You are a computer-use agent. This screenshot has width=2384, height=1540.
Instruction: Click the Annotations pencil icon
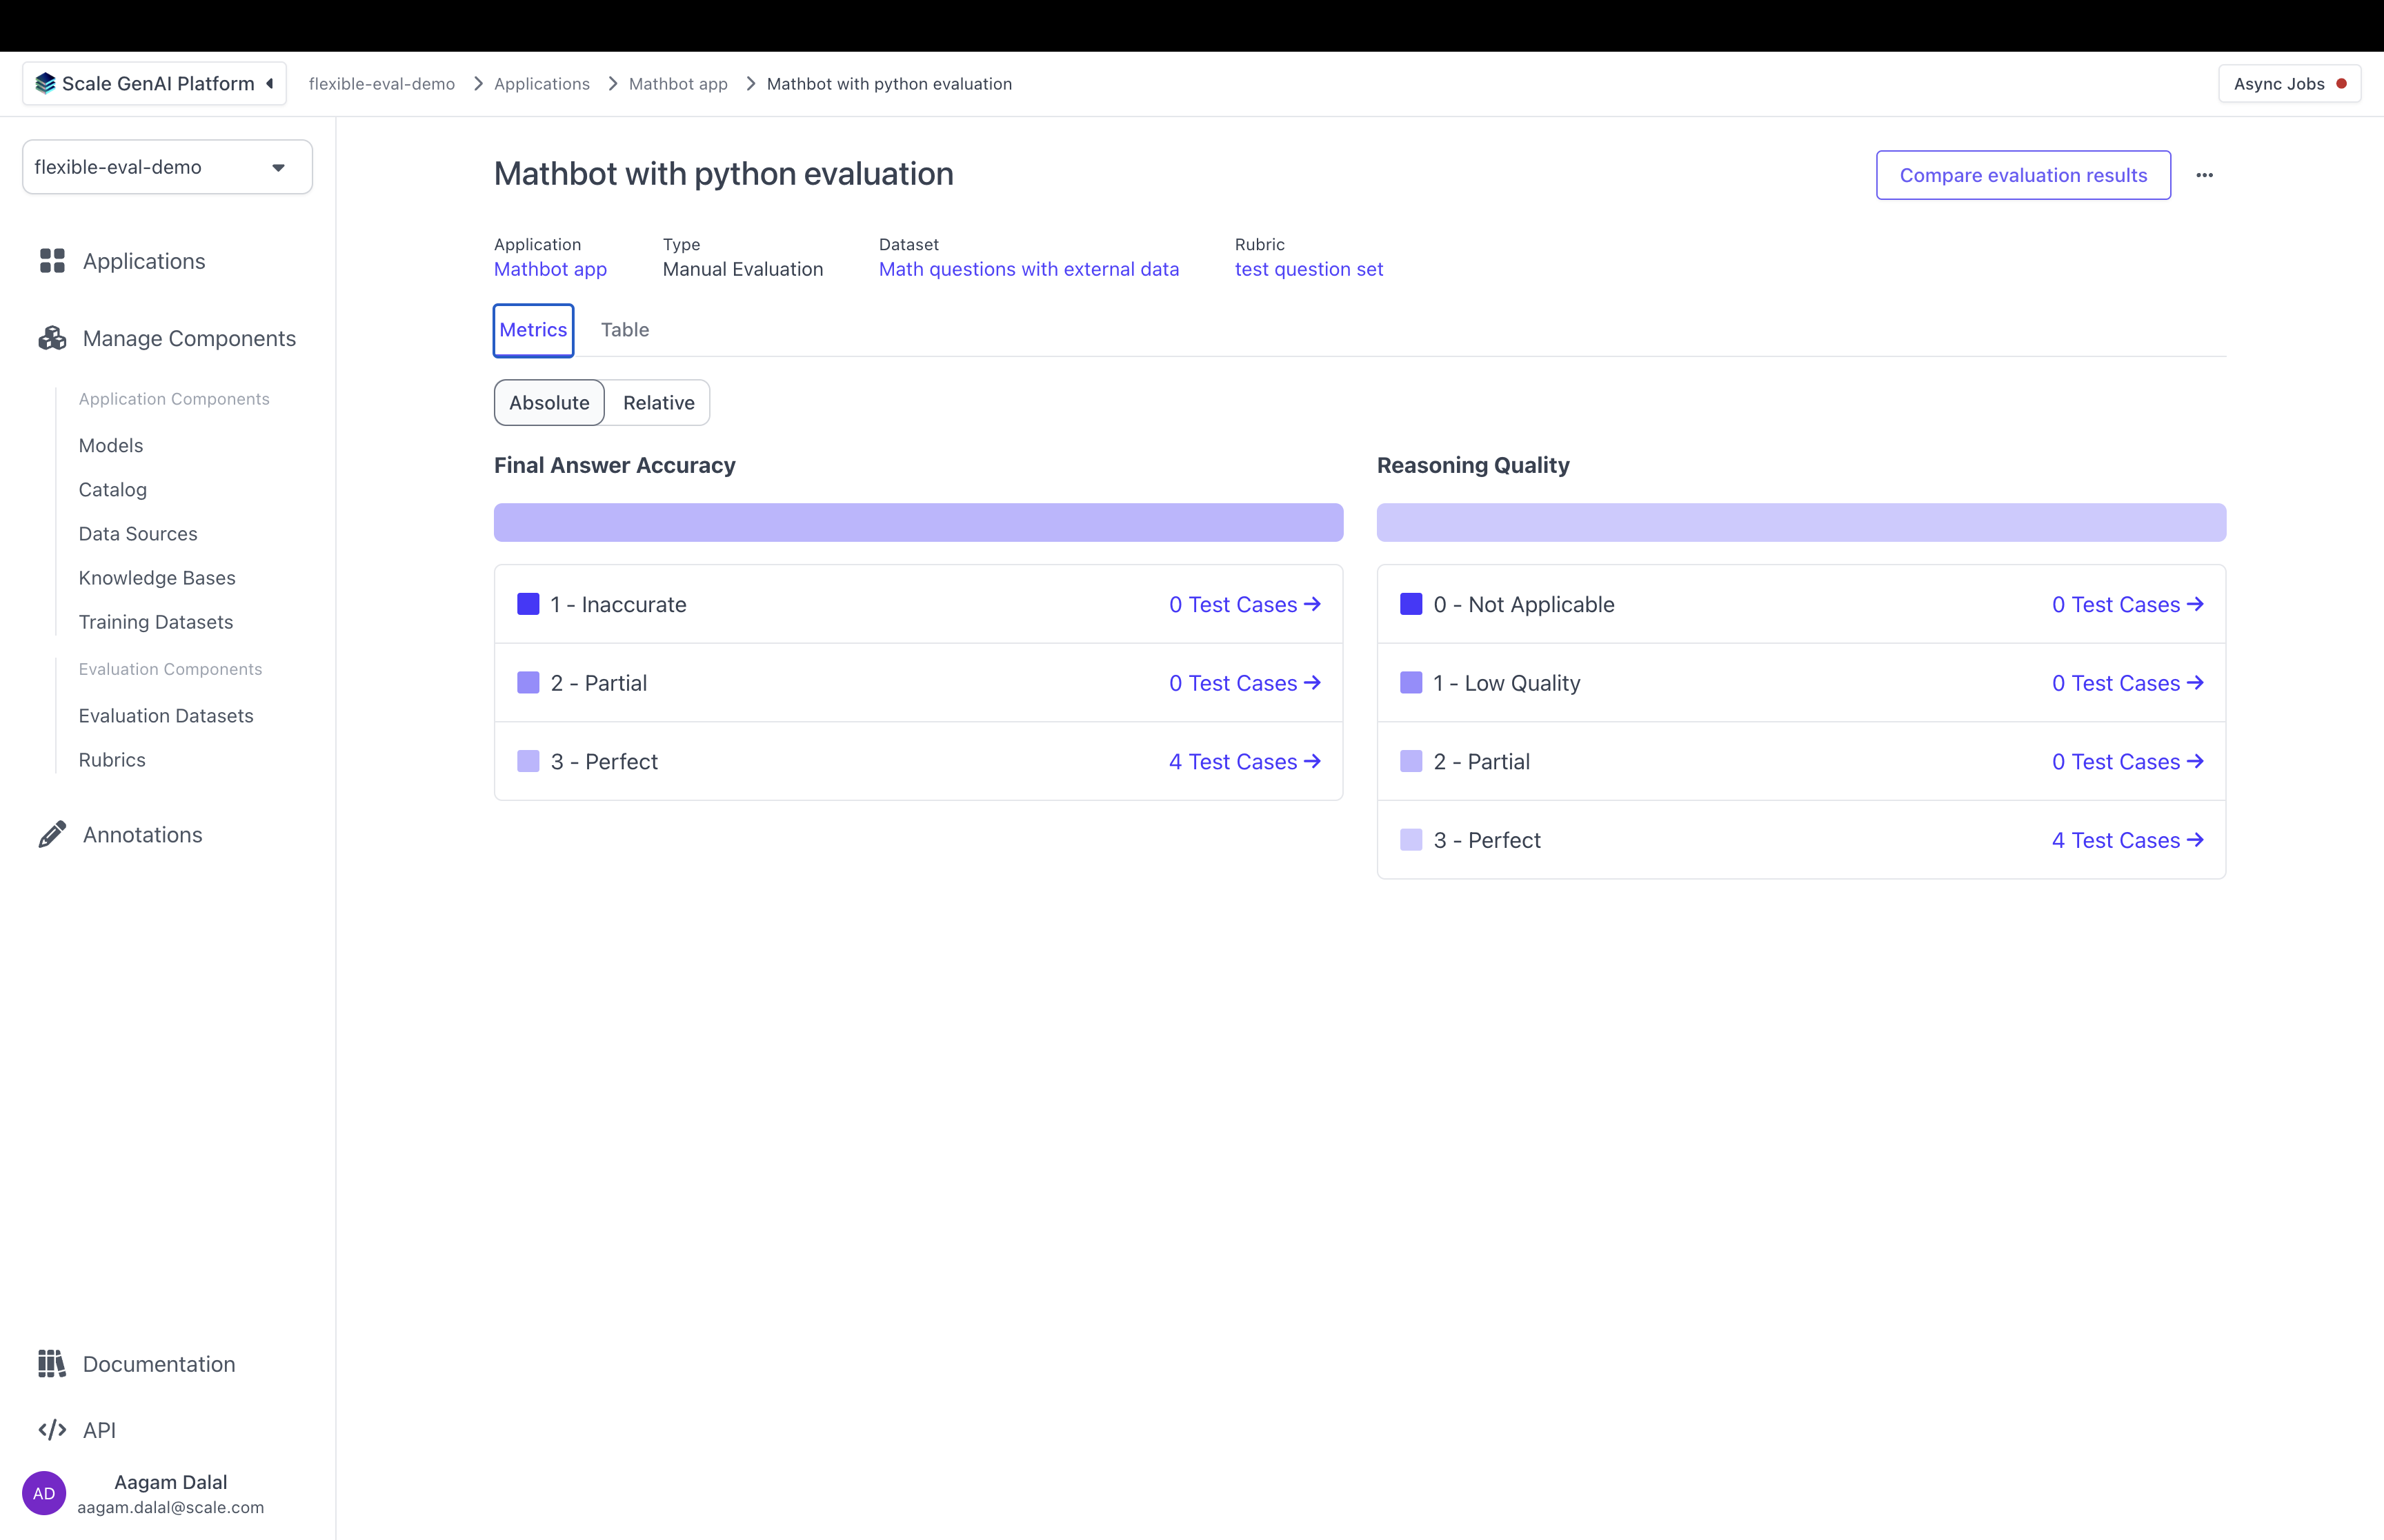(52, 835)
